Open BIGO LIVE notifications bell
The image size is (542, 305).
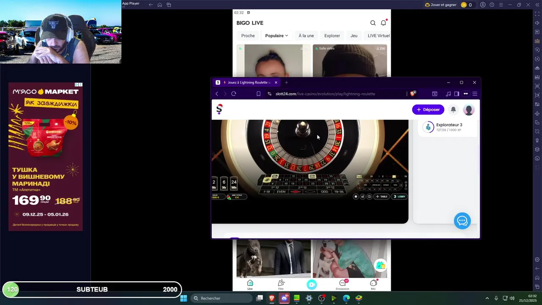pyautogui.click(x=383, y=23)
